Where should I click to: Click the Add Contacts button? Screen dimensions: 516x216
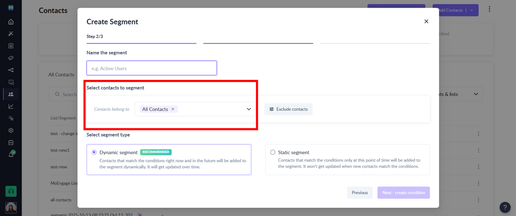[x=450, y=10]
